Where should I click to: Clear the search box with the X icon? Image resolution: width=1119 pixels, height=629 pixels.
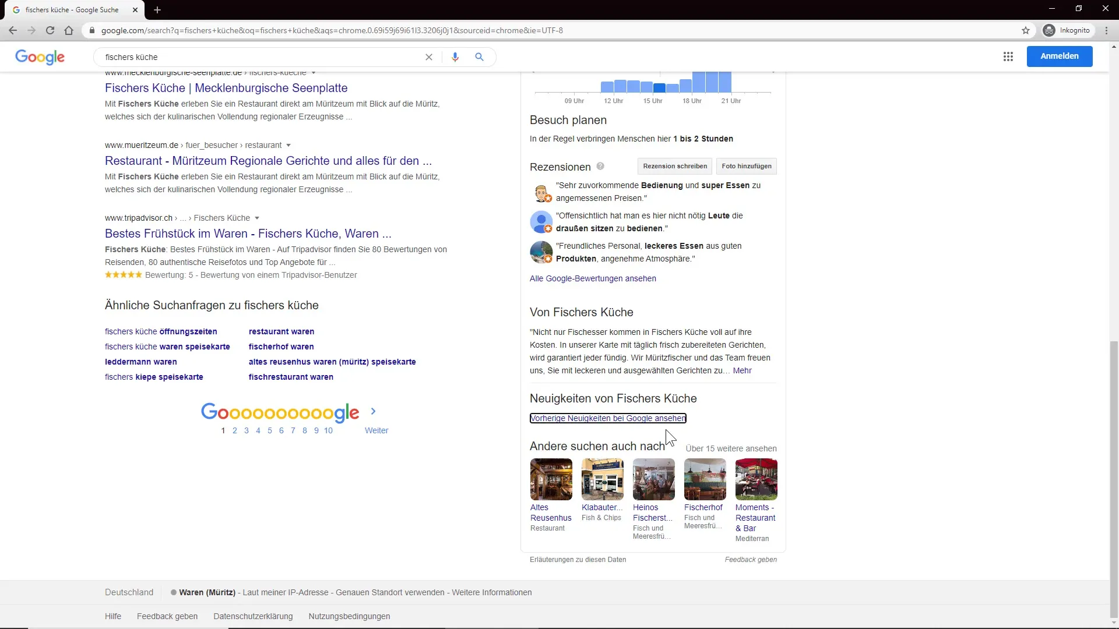tap(429, 57)
